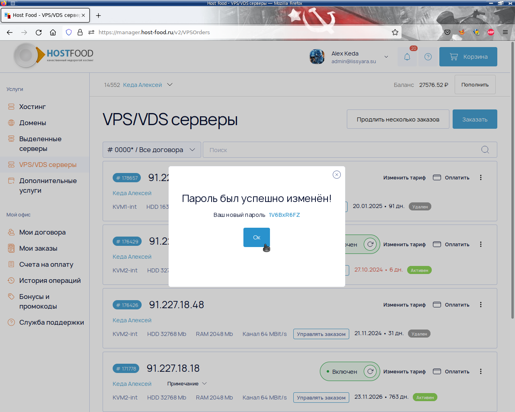Open help question mark icon

point(428,57)
